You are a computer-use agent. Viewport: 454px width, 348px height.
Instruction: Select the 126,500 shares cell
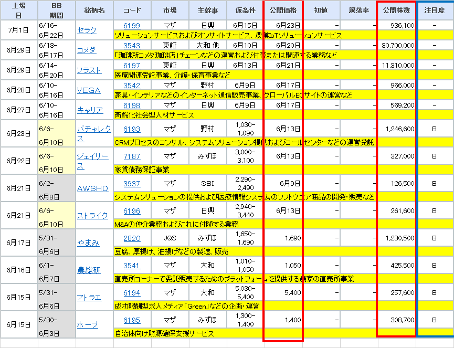(x=397, y=184)
